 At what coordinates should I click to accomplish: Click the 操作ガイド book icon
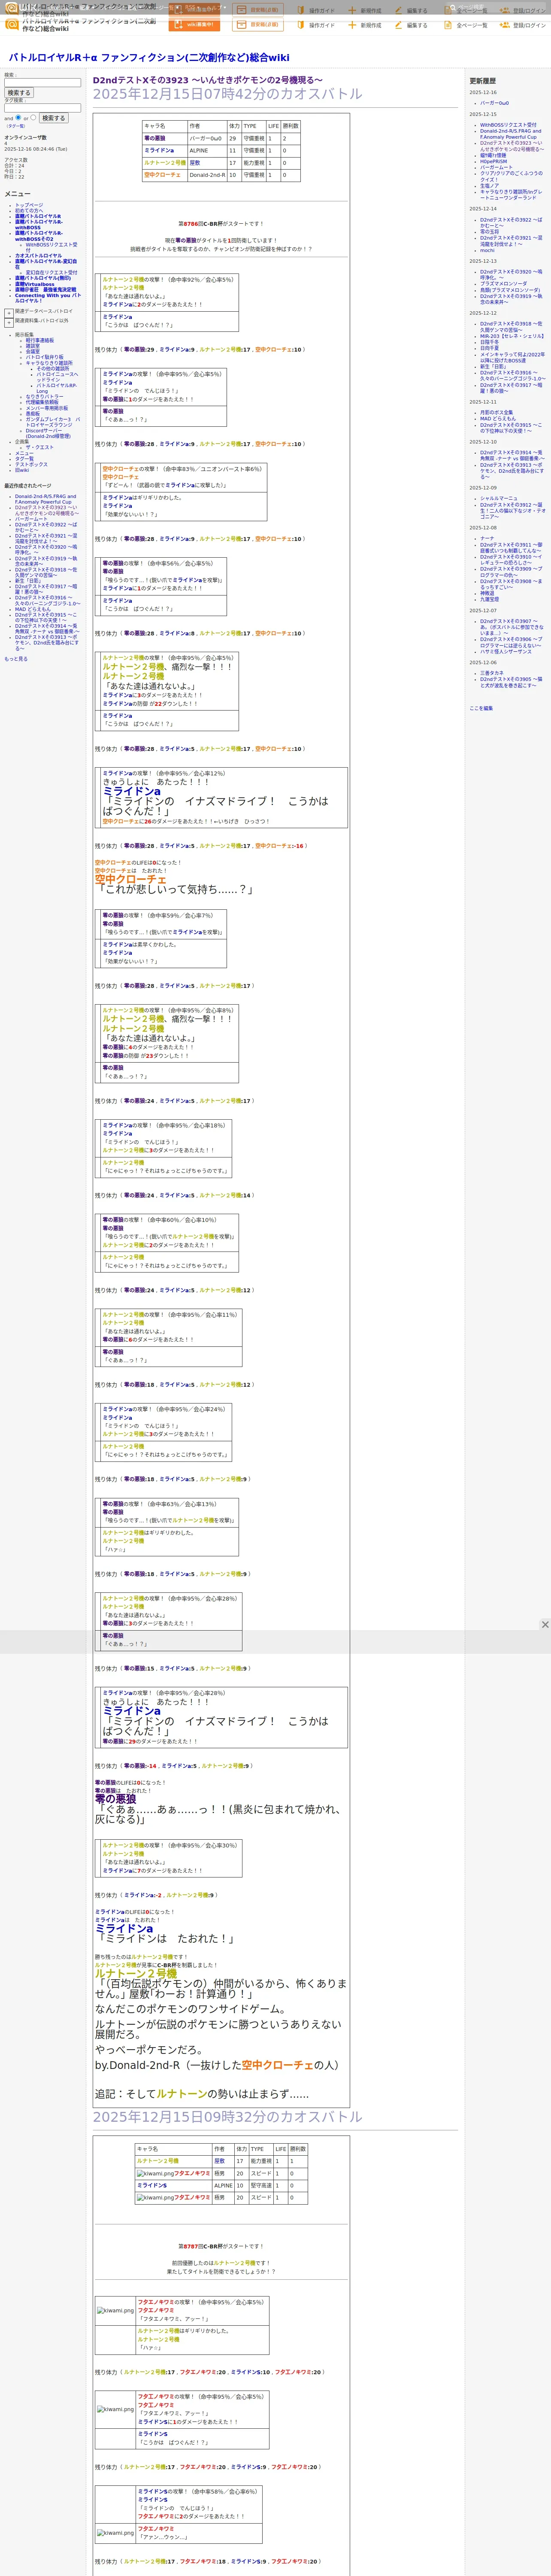click(301, 25)
